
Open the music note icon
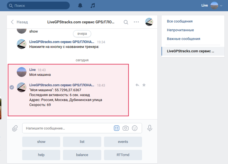tap(92, 5)
